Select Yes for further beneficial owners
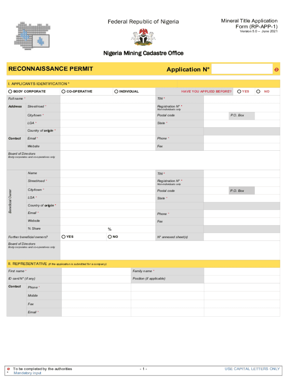The image size is (287, 382). 64,237
